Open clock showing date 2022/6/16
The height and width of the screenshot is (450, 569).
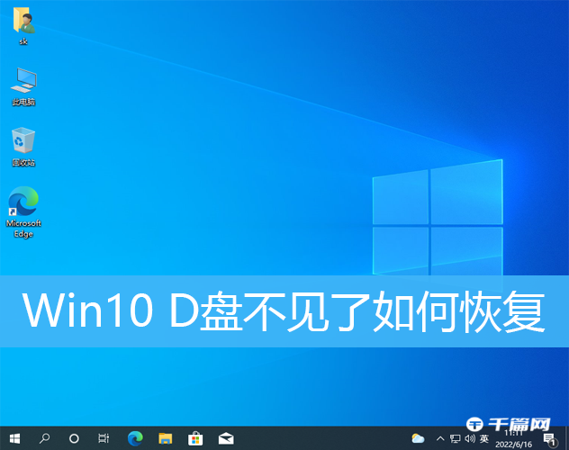pos(513,439)
